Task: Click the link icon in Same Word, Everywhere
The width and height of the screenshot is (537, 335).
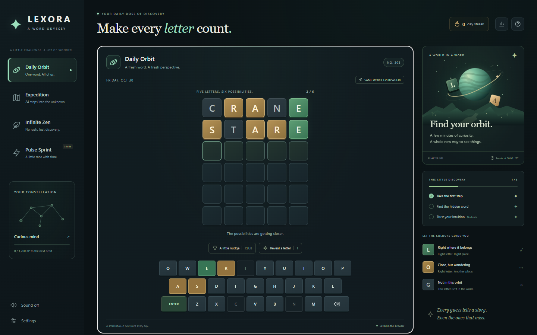Action: pos(360,80)
